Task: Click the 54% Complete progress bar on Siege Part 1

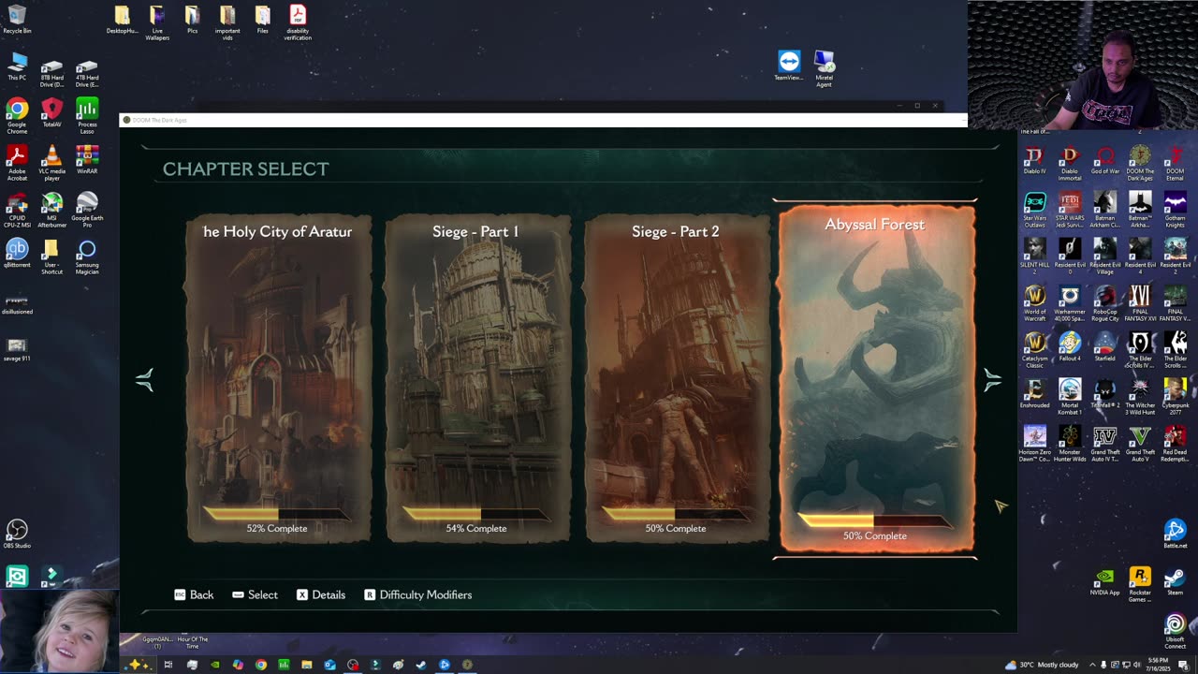Action: click(x=475, y=513)
